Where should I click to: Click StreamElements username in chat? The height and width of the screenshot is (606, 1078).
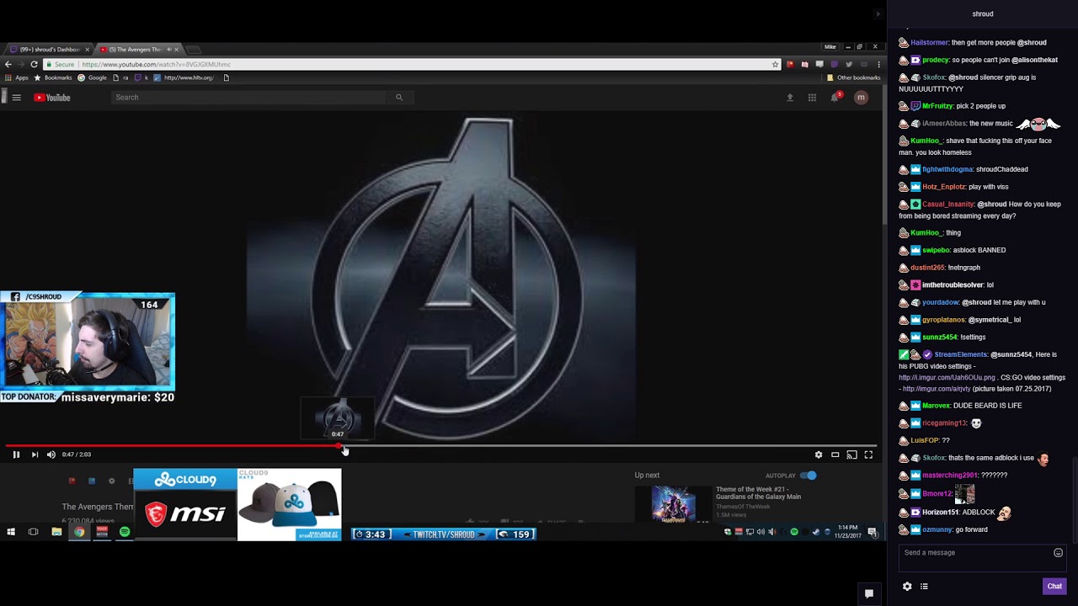point(960,354)
